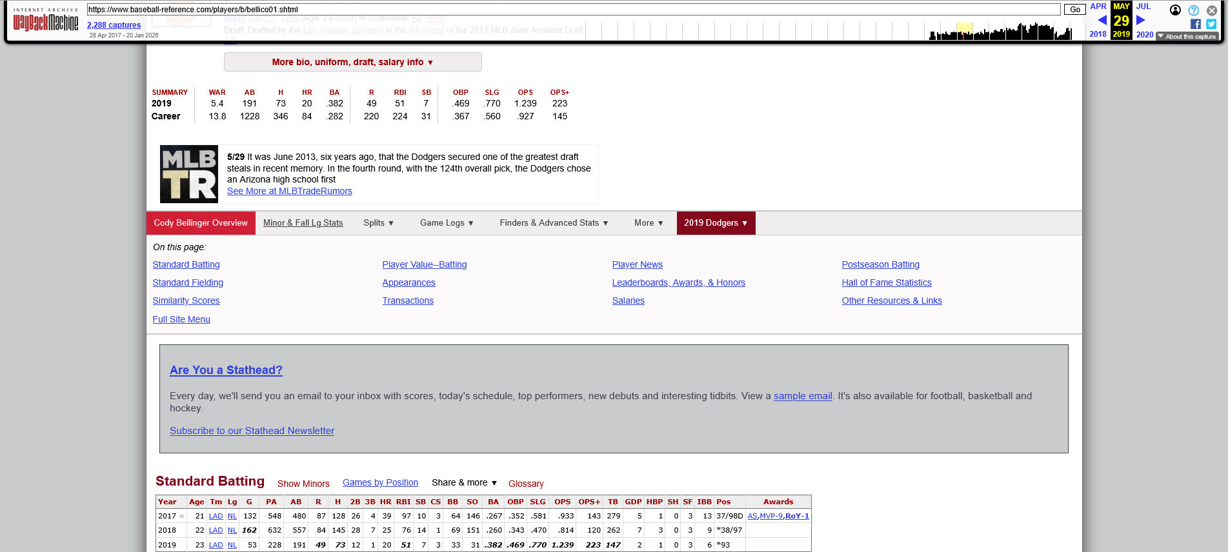The width and height of the screenshot is (1228, 552).
Task: Jump to 2018 capture year
Action: click(1098, 34)
